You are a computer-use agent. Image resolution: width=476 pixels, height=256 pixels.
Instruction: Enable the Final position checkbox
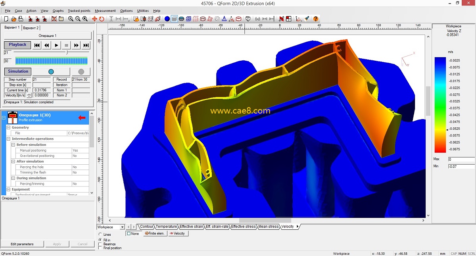point(100,248)
